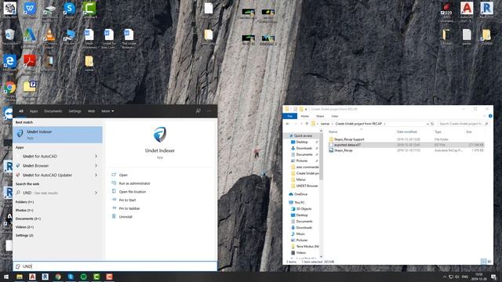Switch to Documents search tab
Viewport: 502px width, 282px height.
(x=53, y=111)
